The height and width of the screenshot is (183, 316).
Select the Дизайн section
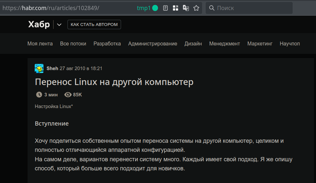[x=193, y=44]
